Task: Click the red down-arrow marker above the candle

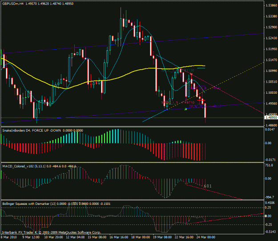Action: pyautogui.click(x=191, y=74)
